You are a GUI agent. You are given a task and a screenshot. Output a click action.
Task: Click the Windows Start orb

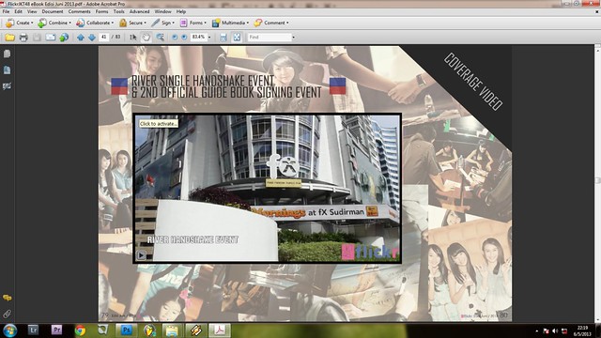[9, 330]
